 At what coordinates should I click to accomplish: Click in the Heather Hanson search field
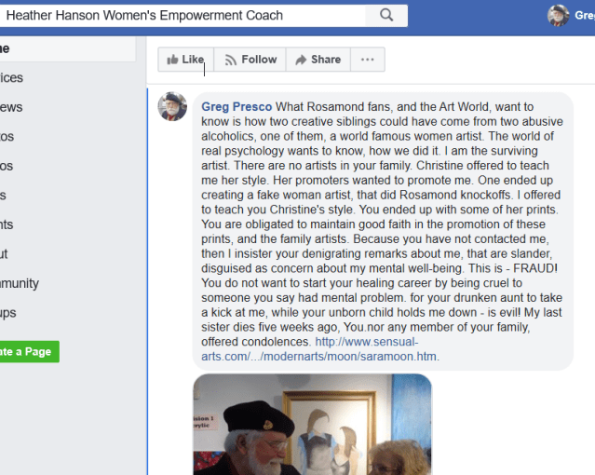[x=183, y=16]
